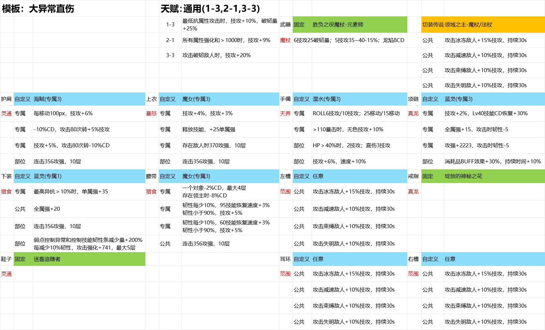
Task: Select the 最低抗属性攻击时 talent description cell
Action: click(x=230, y=24)
